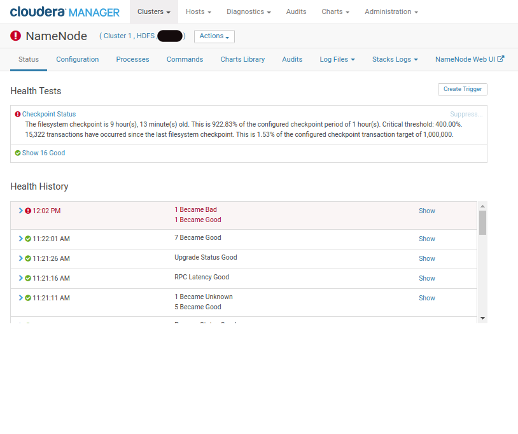Click the 11:21:26 AM timestamp
Viewport: 518px width, 434px height.
coord(51,258)
